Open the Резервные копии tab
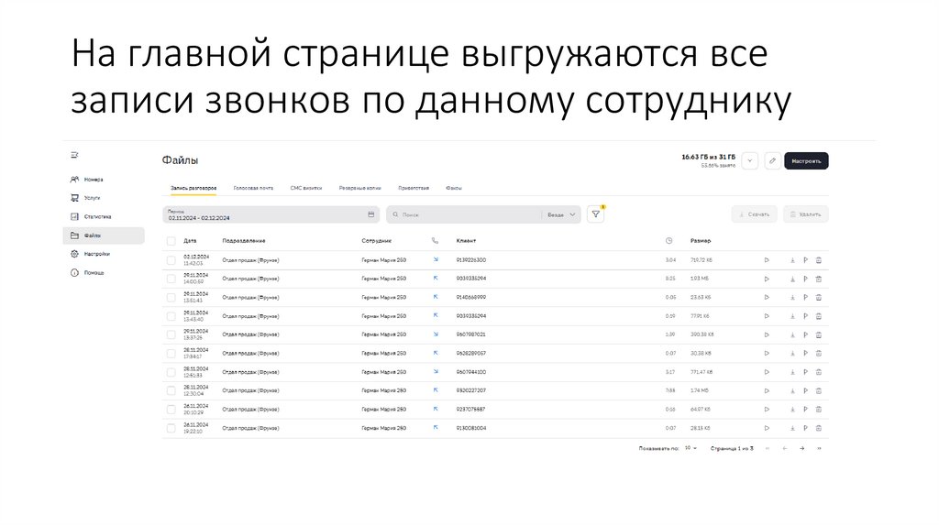Screen dimensions: 939x526 359,188
